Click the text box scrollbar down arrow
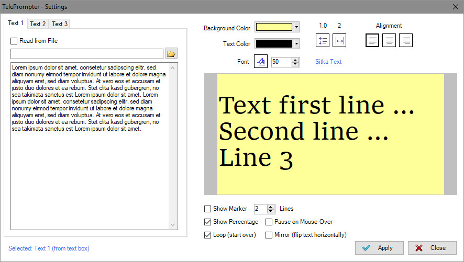Image resolution: width=464 pixels, height=262 pixels. click(x=173, y=225)
